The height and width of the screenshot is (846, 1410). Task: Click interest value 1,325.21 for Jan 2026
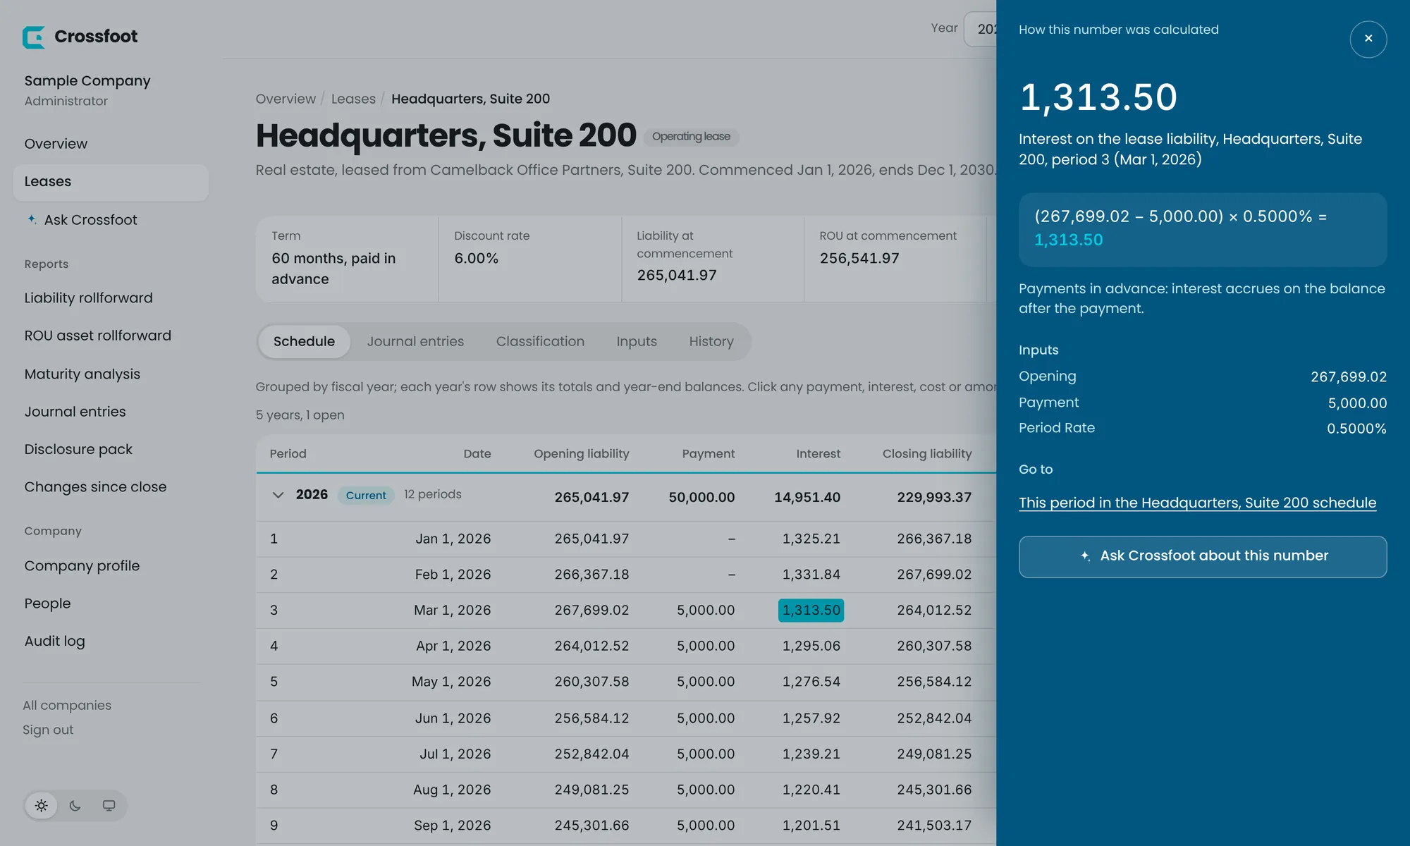pyautogui.click(x=811, y=539)
